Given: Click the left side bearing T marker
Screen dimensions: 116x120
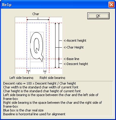Looking at the screenshot, I should click(28, 72).
